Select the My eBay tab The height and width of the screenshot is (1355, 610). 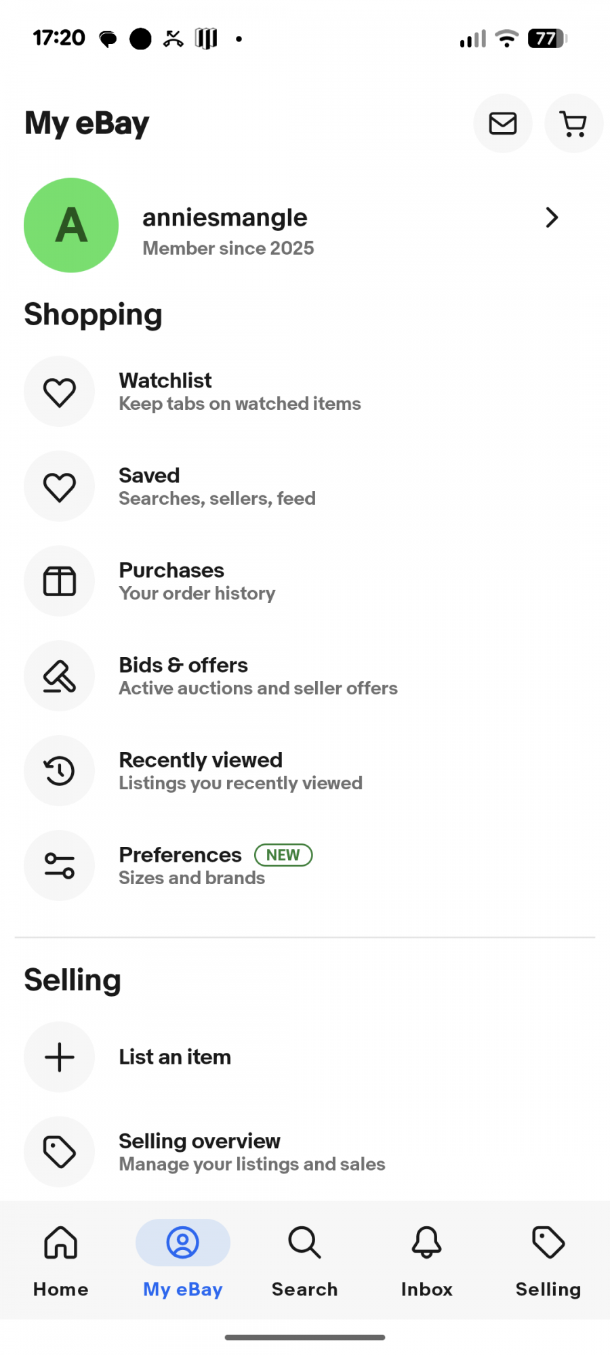pos(183,1260)
